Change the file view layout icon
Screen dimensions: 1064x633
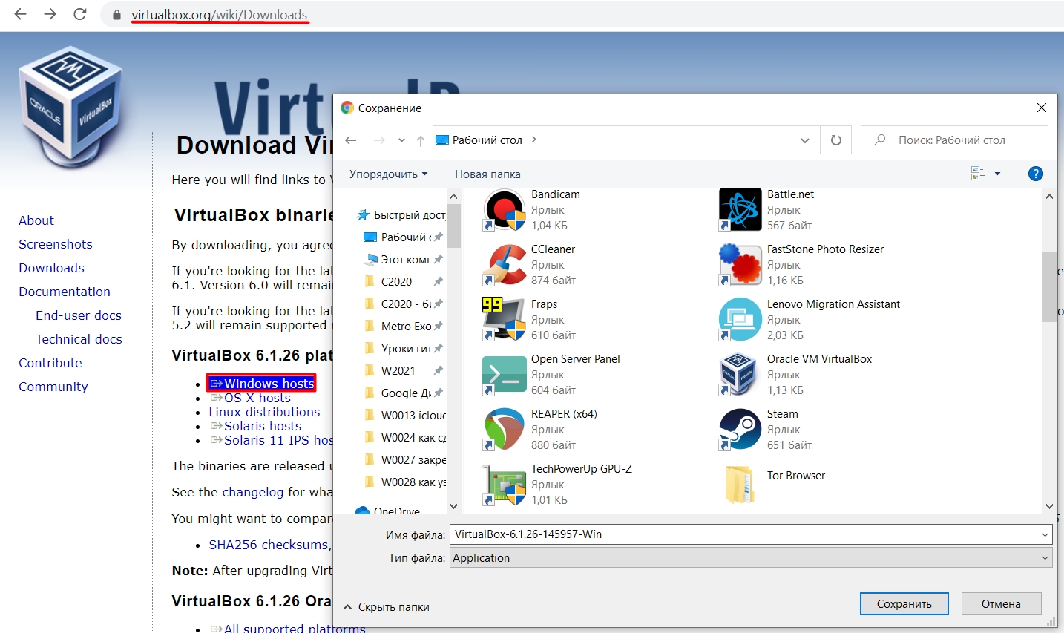coord(978,174)
